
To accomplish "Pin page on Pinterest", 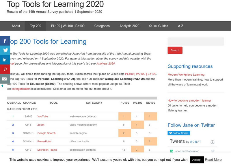I will [x=5, y=70].
